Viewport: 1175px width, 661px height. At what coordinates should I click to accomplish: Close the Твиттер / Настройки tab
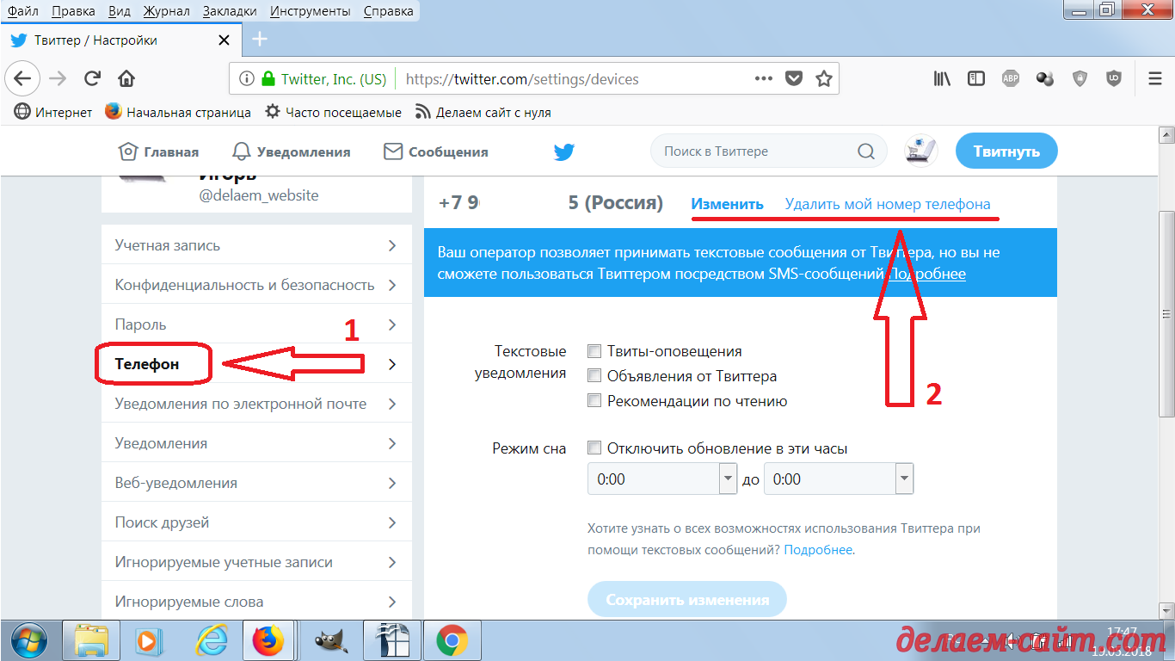[224, 40]
